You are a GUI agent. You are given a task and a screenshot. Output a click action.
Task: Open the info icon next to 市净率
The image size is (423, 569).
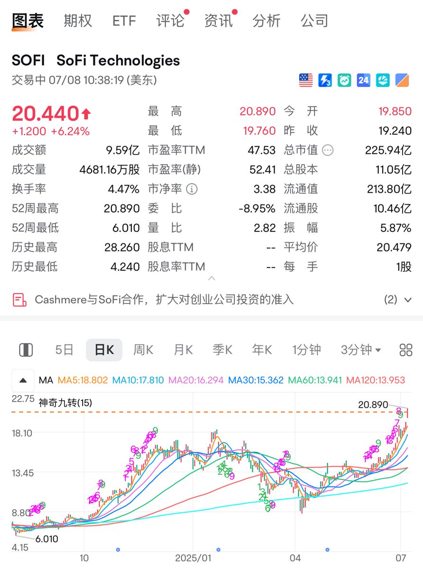(x=192, y=189)
